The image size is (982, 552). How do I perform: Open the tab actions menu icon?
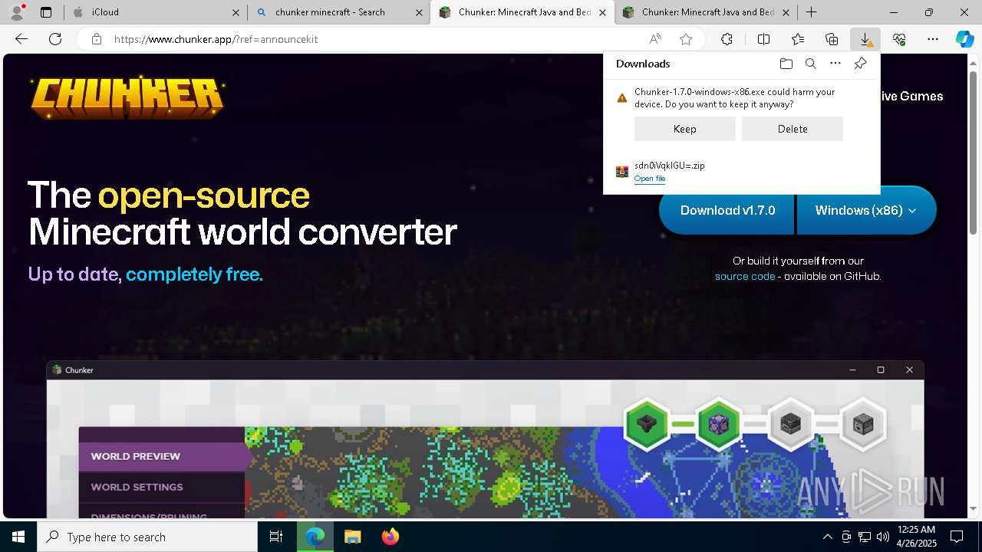pyautogui.click(x=46, y=12)
